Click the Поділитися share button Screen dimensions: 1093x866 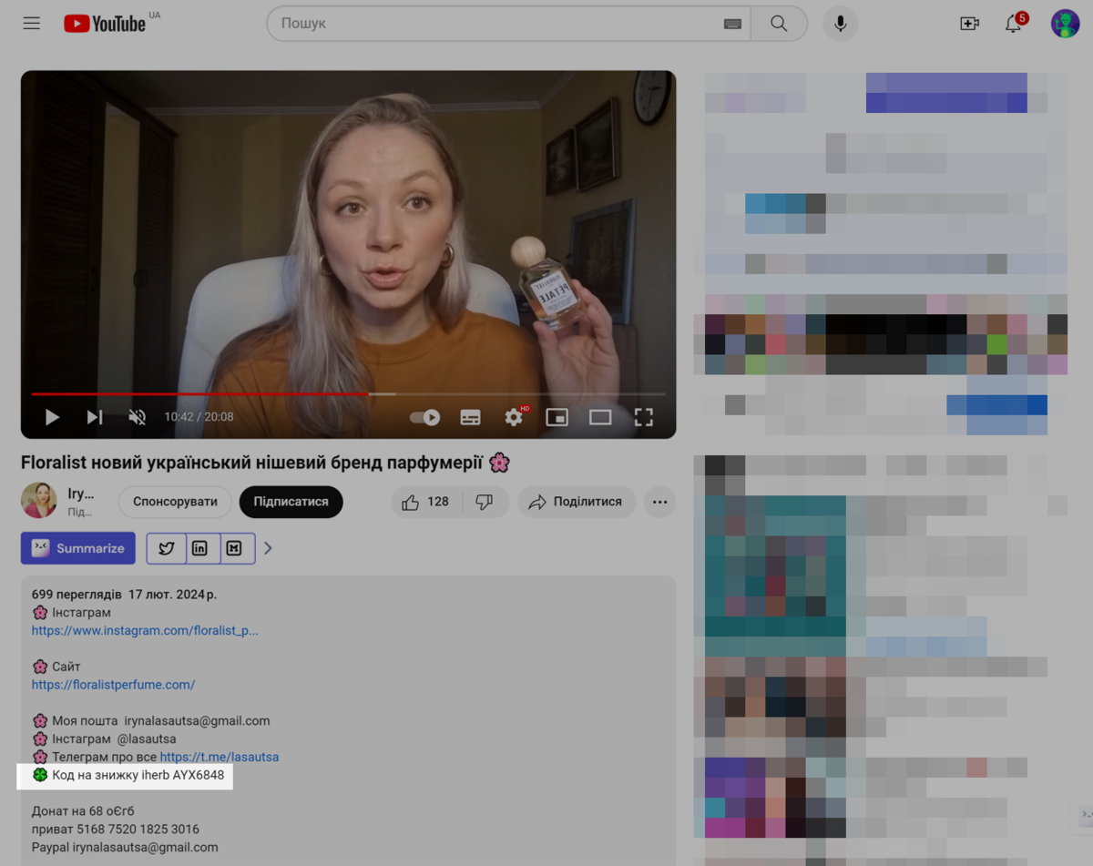pyautogui.click(x=577, y=502)
